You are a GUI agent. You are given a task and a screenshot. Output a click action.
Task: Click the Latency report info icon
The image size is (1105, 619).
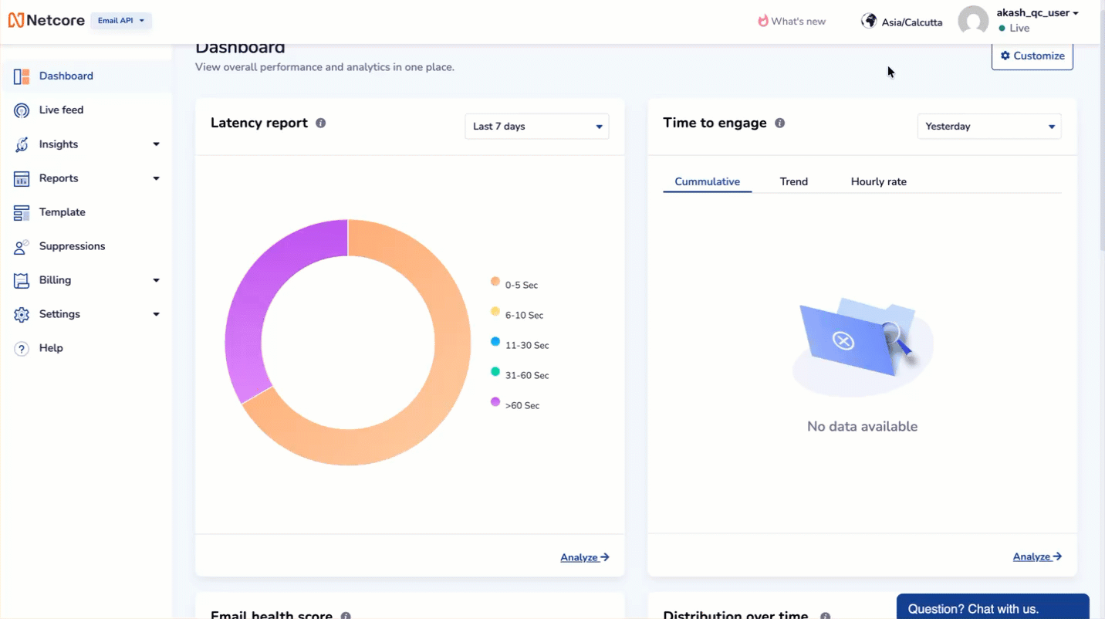click(x=321, y=123)
